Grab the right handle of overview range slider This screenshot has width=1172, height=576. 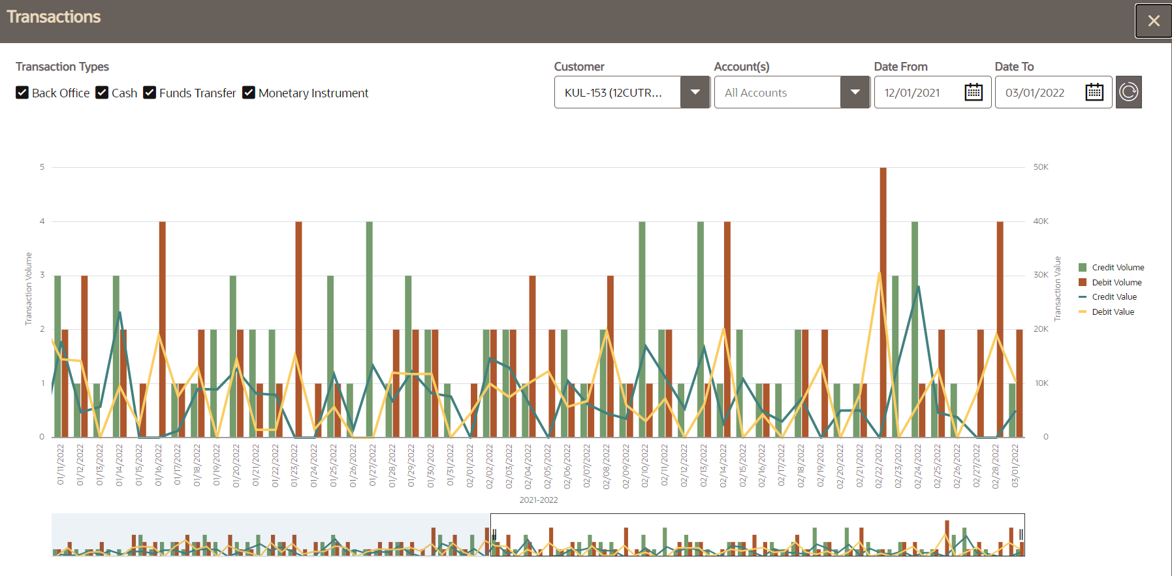(x=1021, y=535)
